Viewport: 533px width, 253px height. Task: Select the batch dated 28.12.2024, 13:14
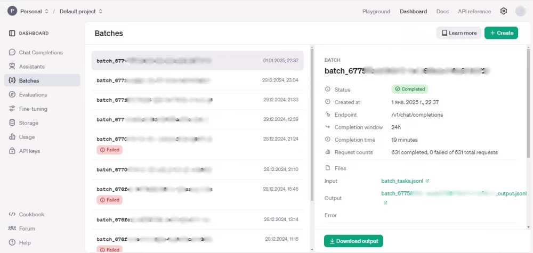[x=198, y=219]
